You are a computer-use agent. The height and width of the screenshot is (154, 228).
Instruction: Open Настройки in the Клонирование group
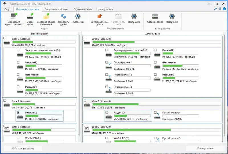[172, 16]
